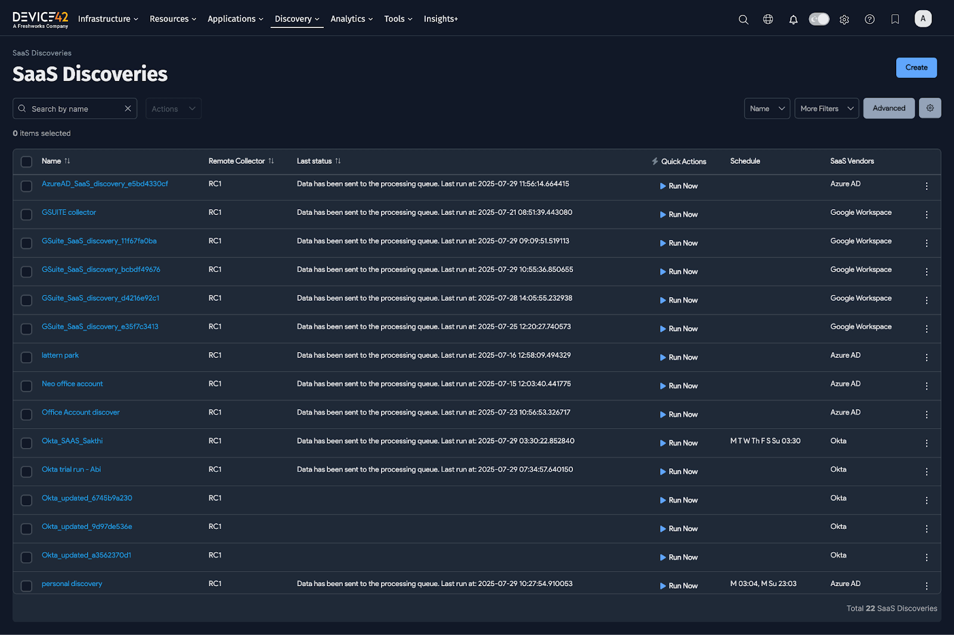Open the Insights+ menu
This screenshot has width=954, height=635.
pyautogui.click(x=441, y=18)
